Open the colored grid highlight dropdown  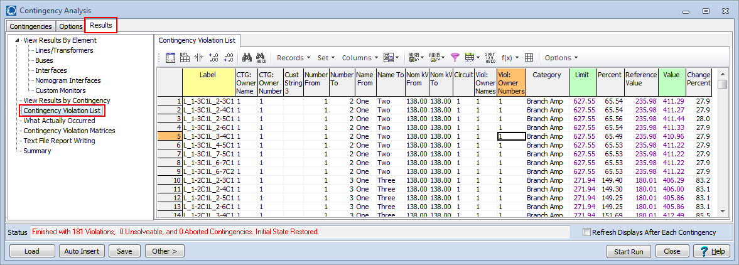coord(472,58)
